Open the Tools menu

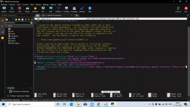(x=32, y=5)
